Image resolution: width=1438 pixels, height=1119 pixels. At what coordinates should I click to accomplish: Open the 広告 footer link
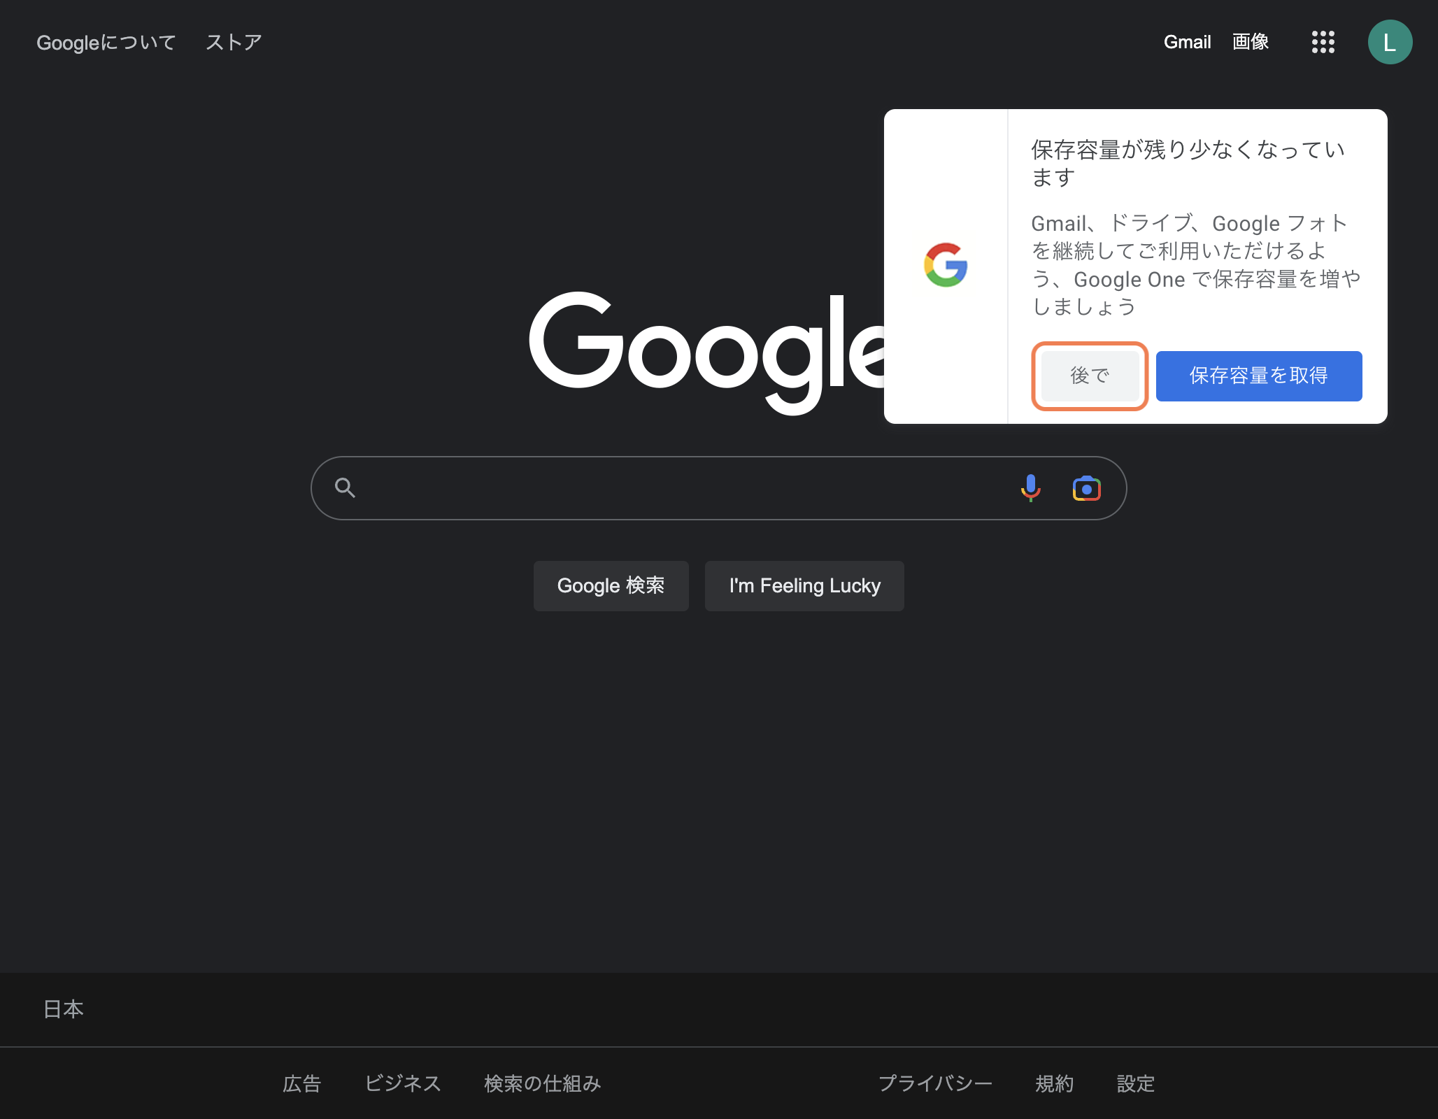pos(301,1083)
